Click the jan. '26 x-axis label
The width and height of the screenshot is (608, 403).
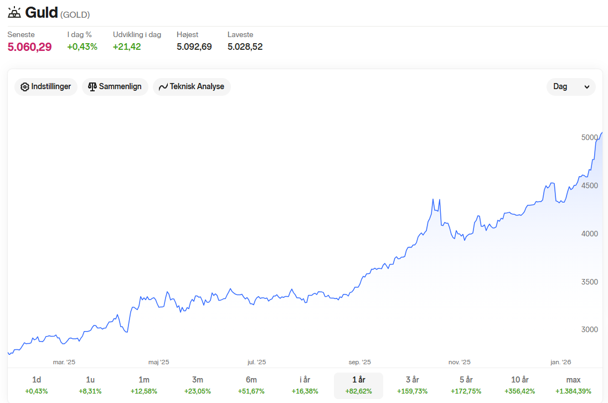coord(561,362)
